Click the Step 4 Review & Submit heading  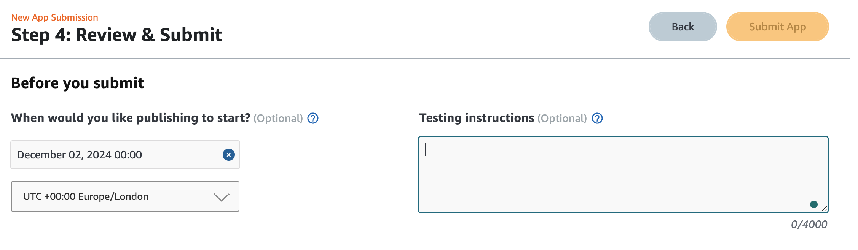[x=116, y=35]
